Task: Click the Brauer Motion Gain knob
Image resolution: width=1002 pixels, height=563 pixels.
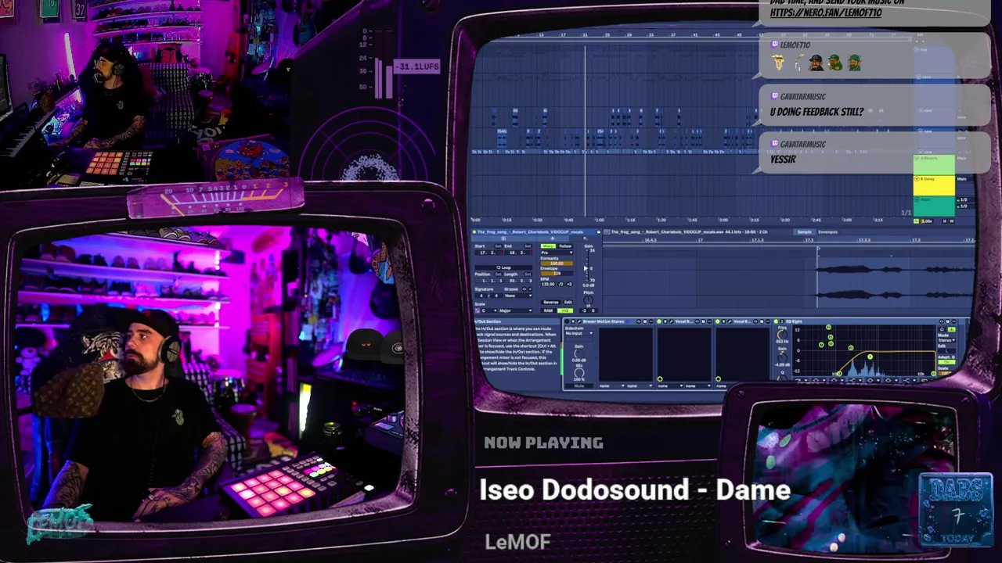Action: point(579,353)
